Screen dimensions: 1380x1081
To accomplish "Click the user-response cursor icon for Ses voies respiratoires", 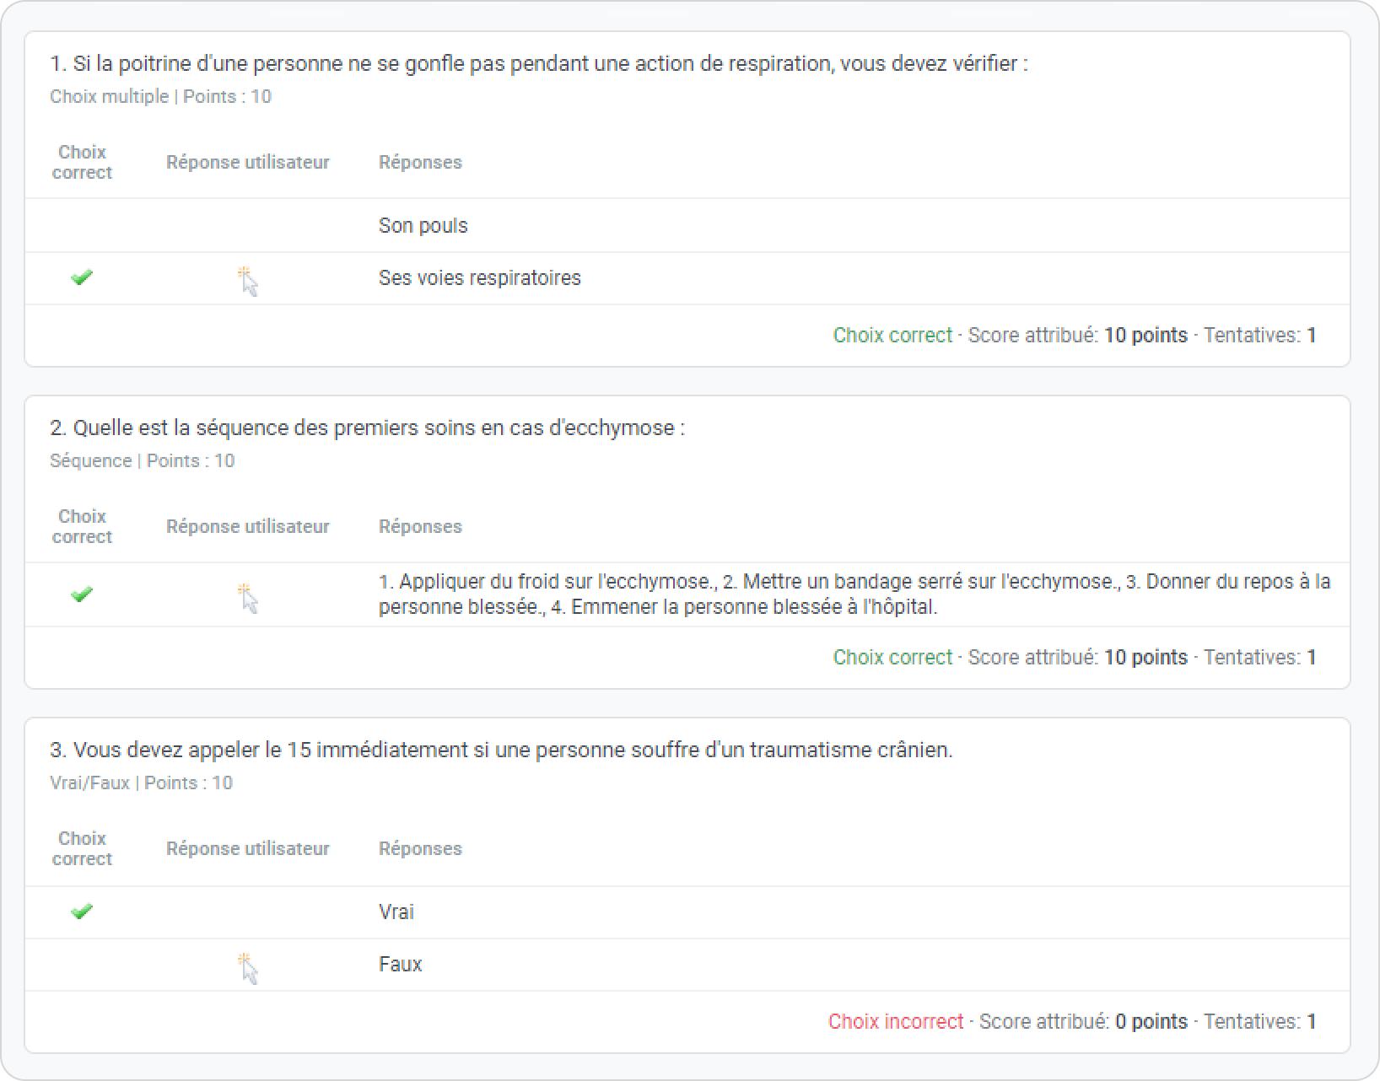I will [x=248, y=281].
